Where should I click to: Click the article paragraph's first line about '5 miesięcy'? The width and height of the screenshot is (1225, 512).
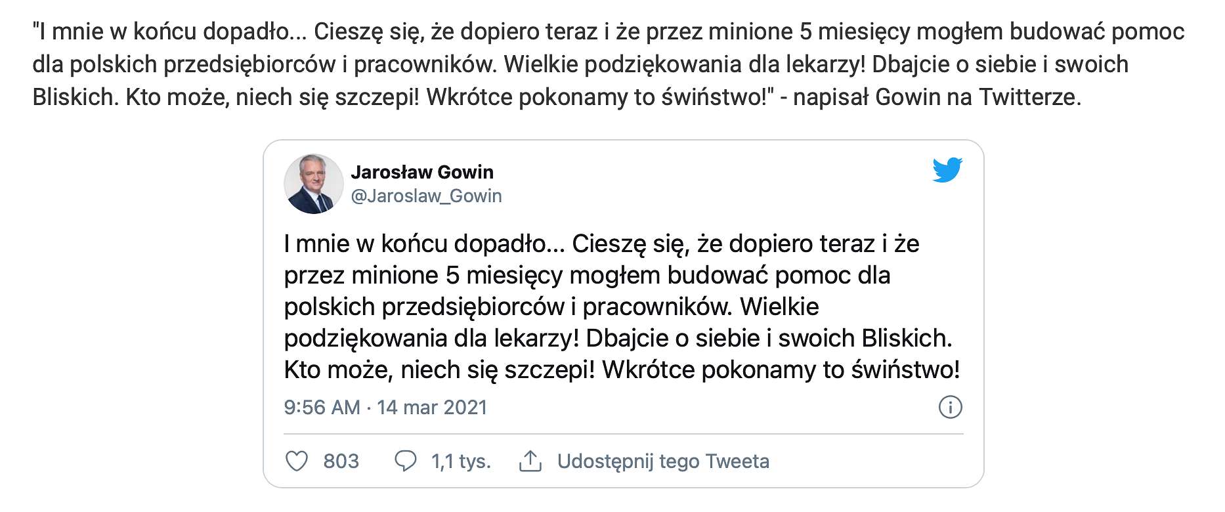(609, 32)
